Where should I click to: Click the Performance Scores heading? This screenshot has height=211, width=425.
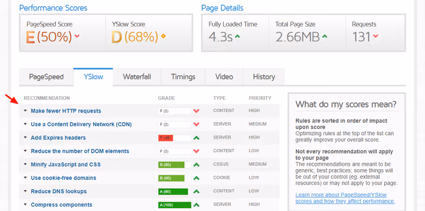tap(53, 8)
